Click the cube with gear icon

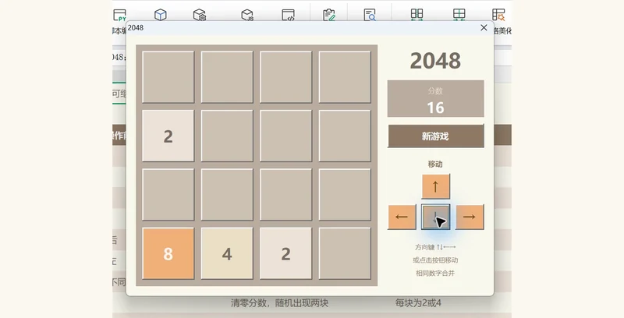(200, 15)
